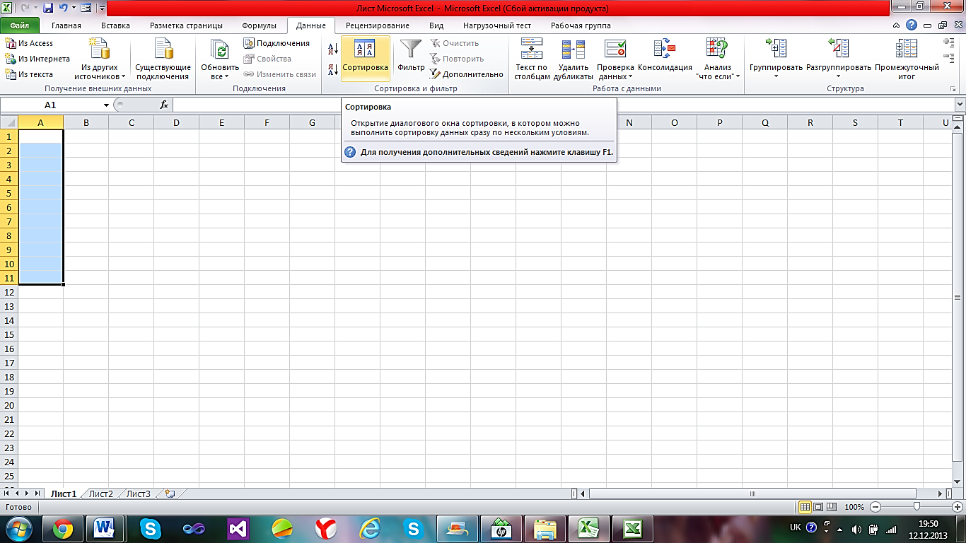
Task: Save the workbook from quick access toolbar
Action: 48,8
